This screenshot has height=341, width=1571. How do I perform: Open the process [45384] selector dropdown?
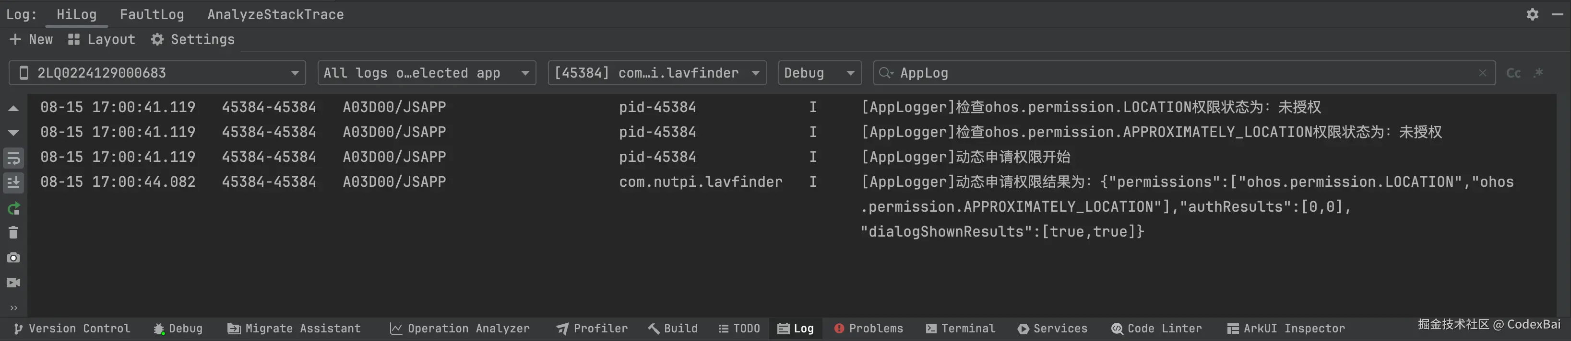(x=657, y=73)
